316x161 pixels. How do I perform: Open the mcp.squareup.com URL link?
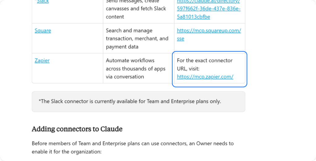(209, 30)
